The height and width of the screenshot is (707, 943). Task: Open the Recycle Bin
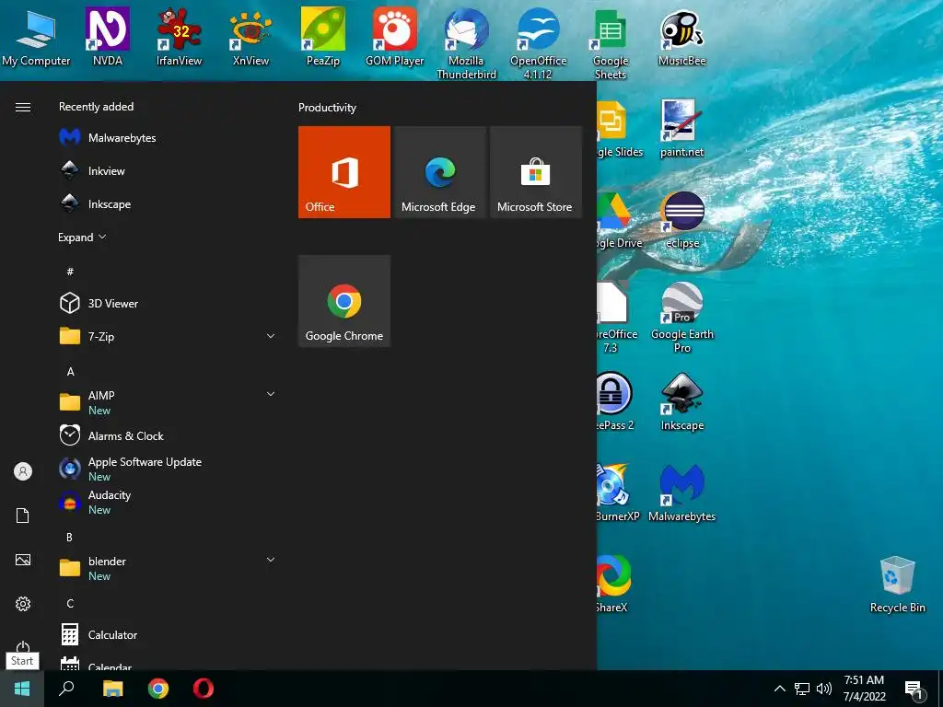pos(897,585)
